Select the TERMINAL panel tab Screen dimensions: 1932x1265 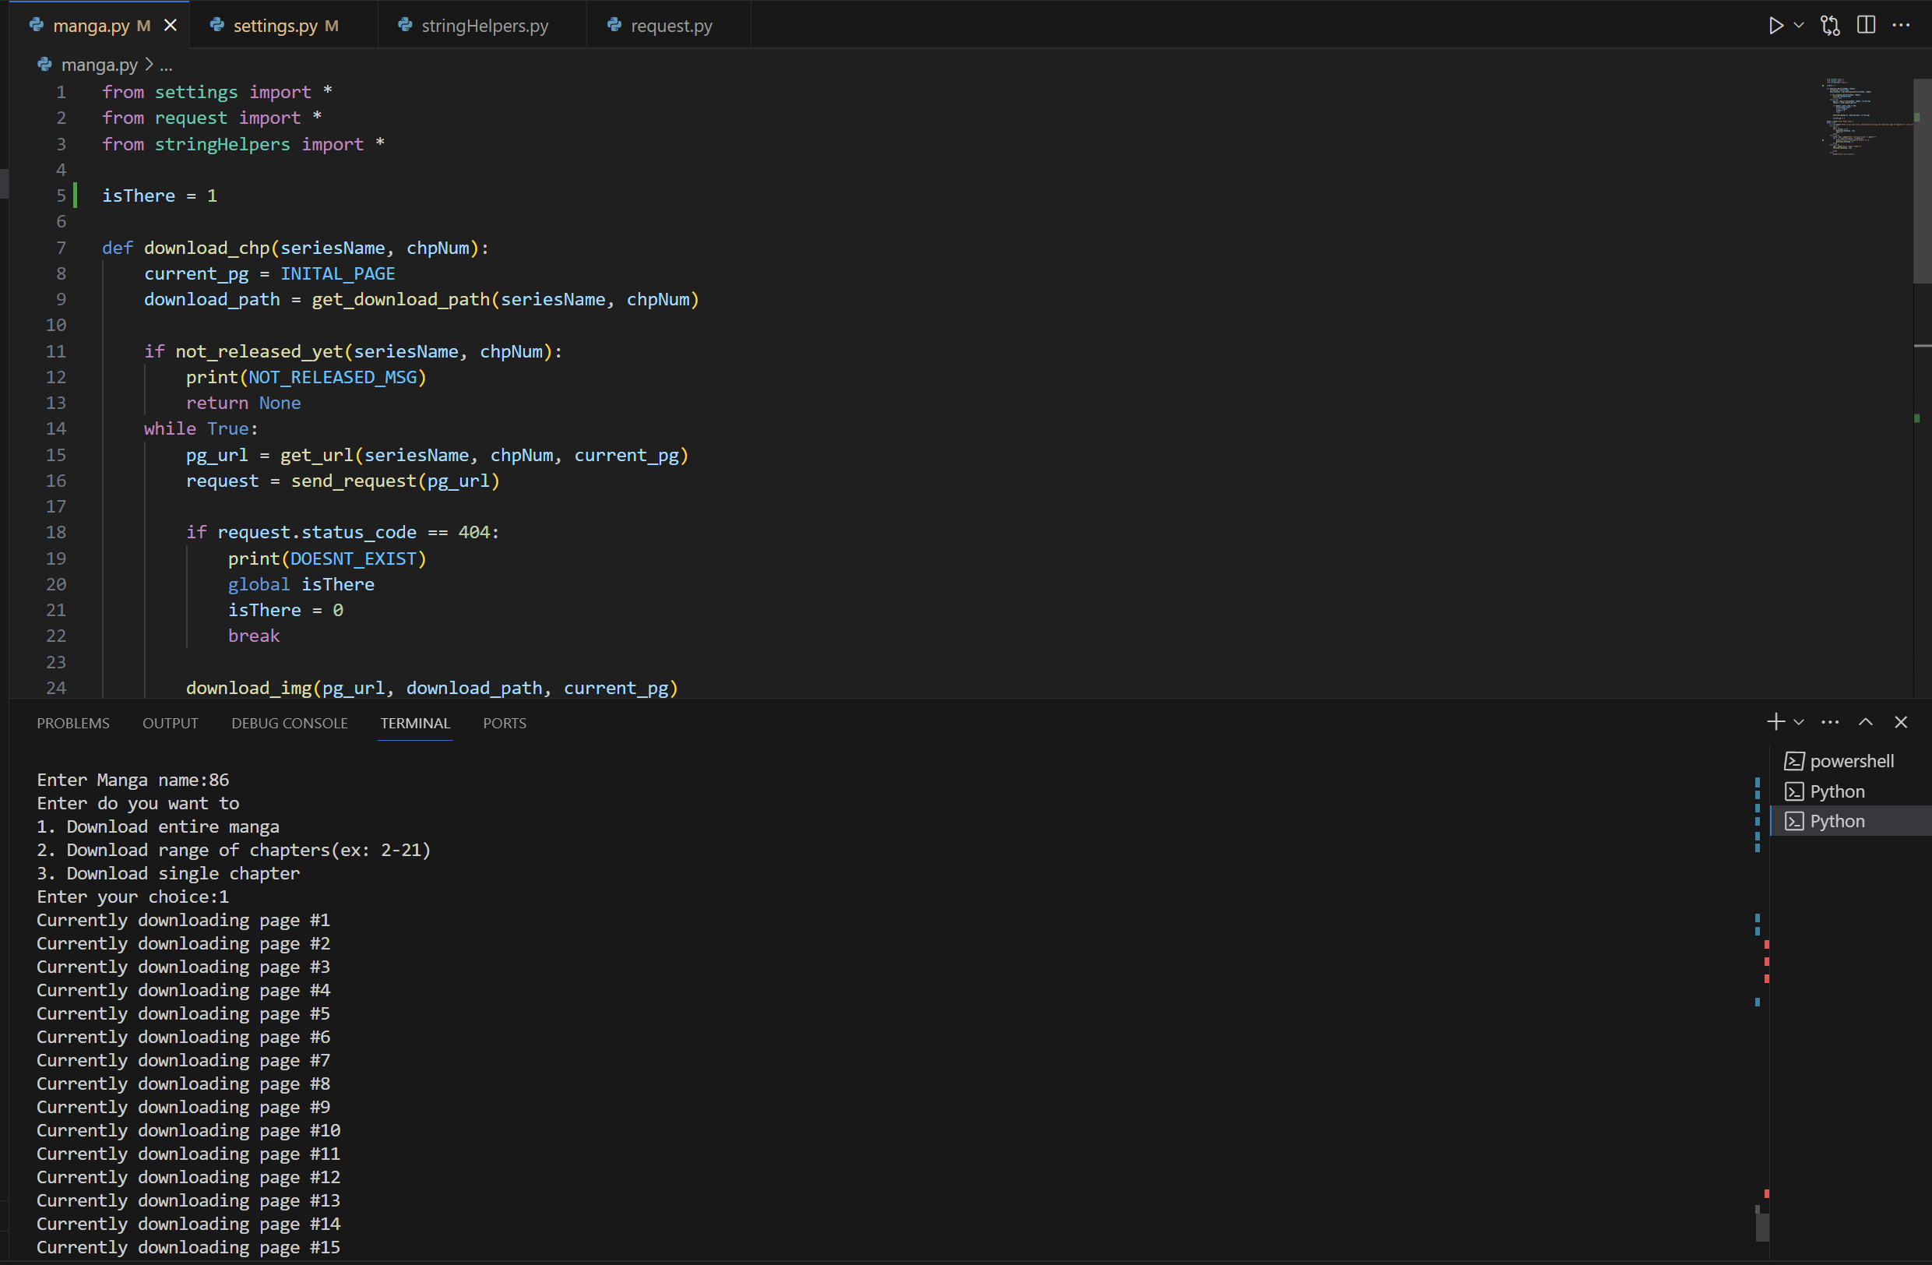pyautogui.click(x=415, y=723)
